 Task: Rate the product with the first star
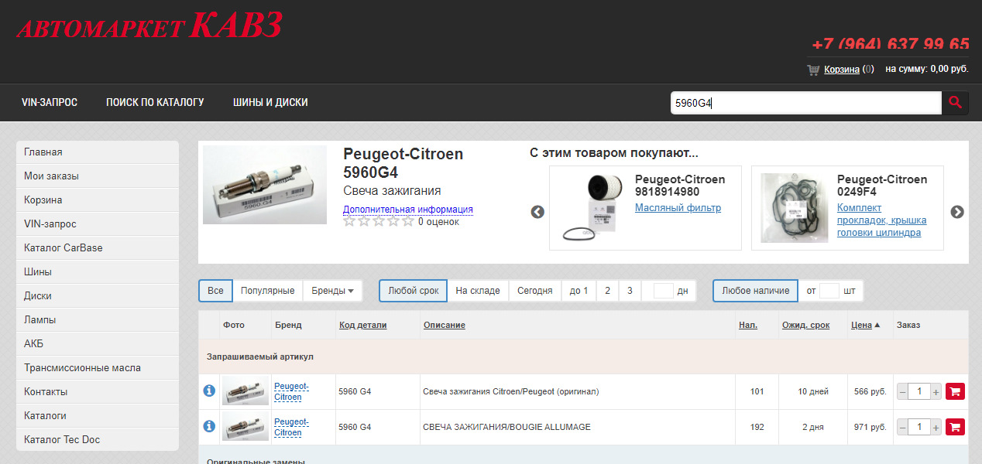pos(349,221)
